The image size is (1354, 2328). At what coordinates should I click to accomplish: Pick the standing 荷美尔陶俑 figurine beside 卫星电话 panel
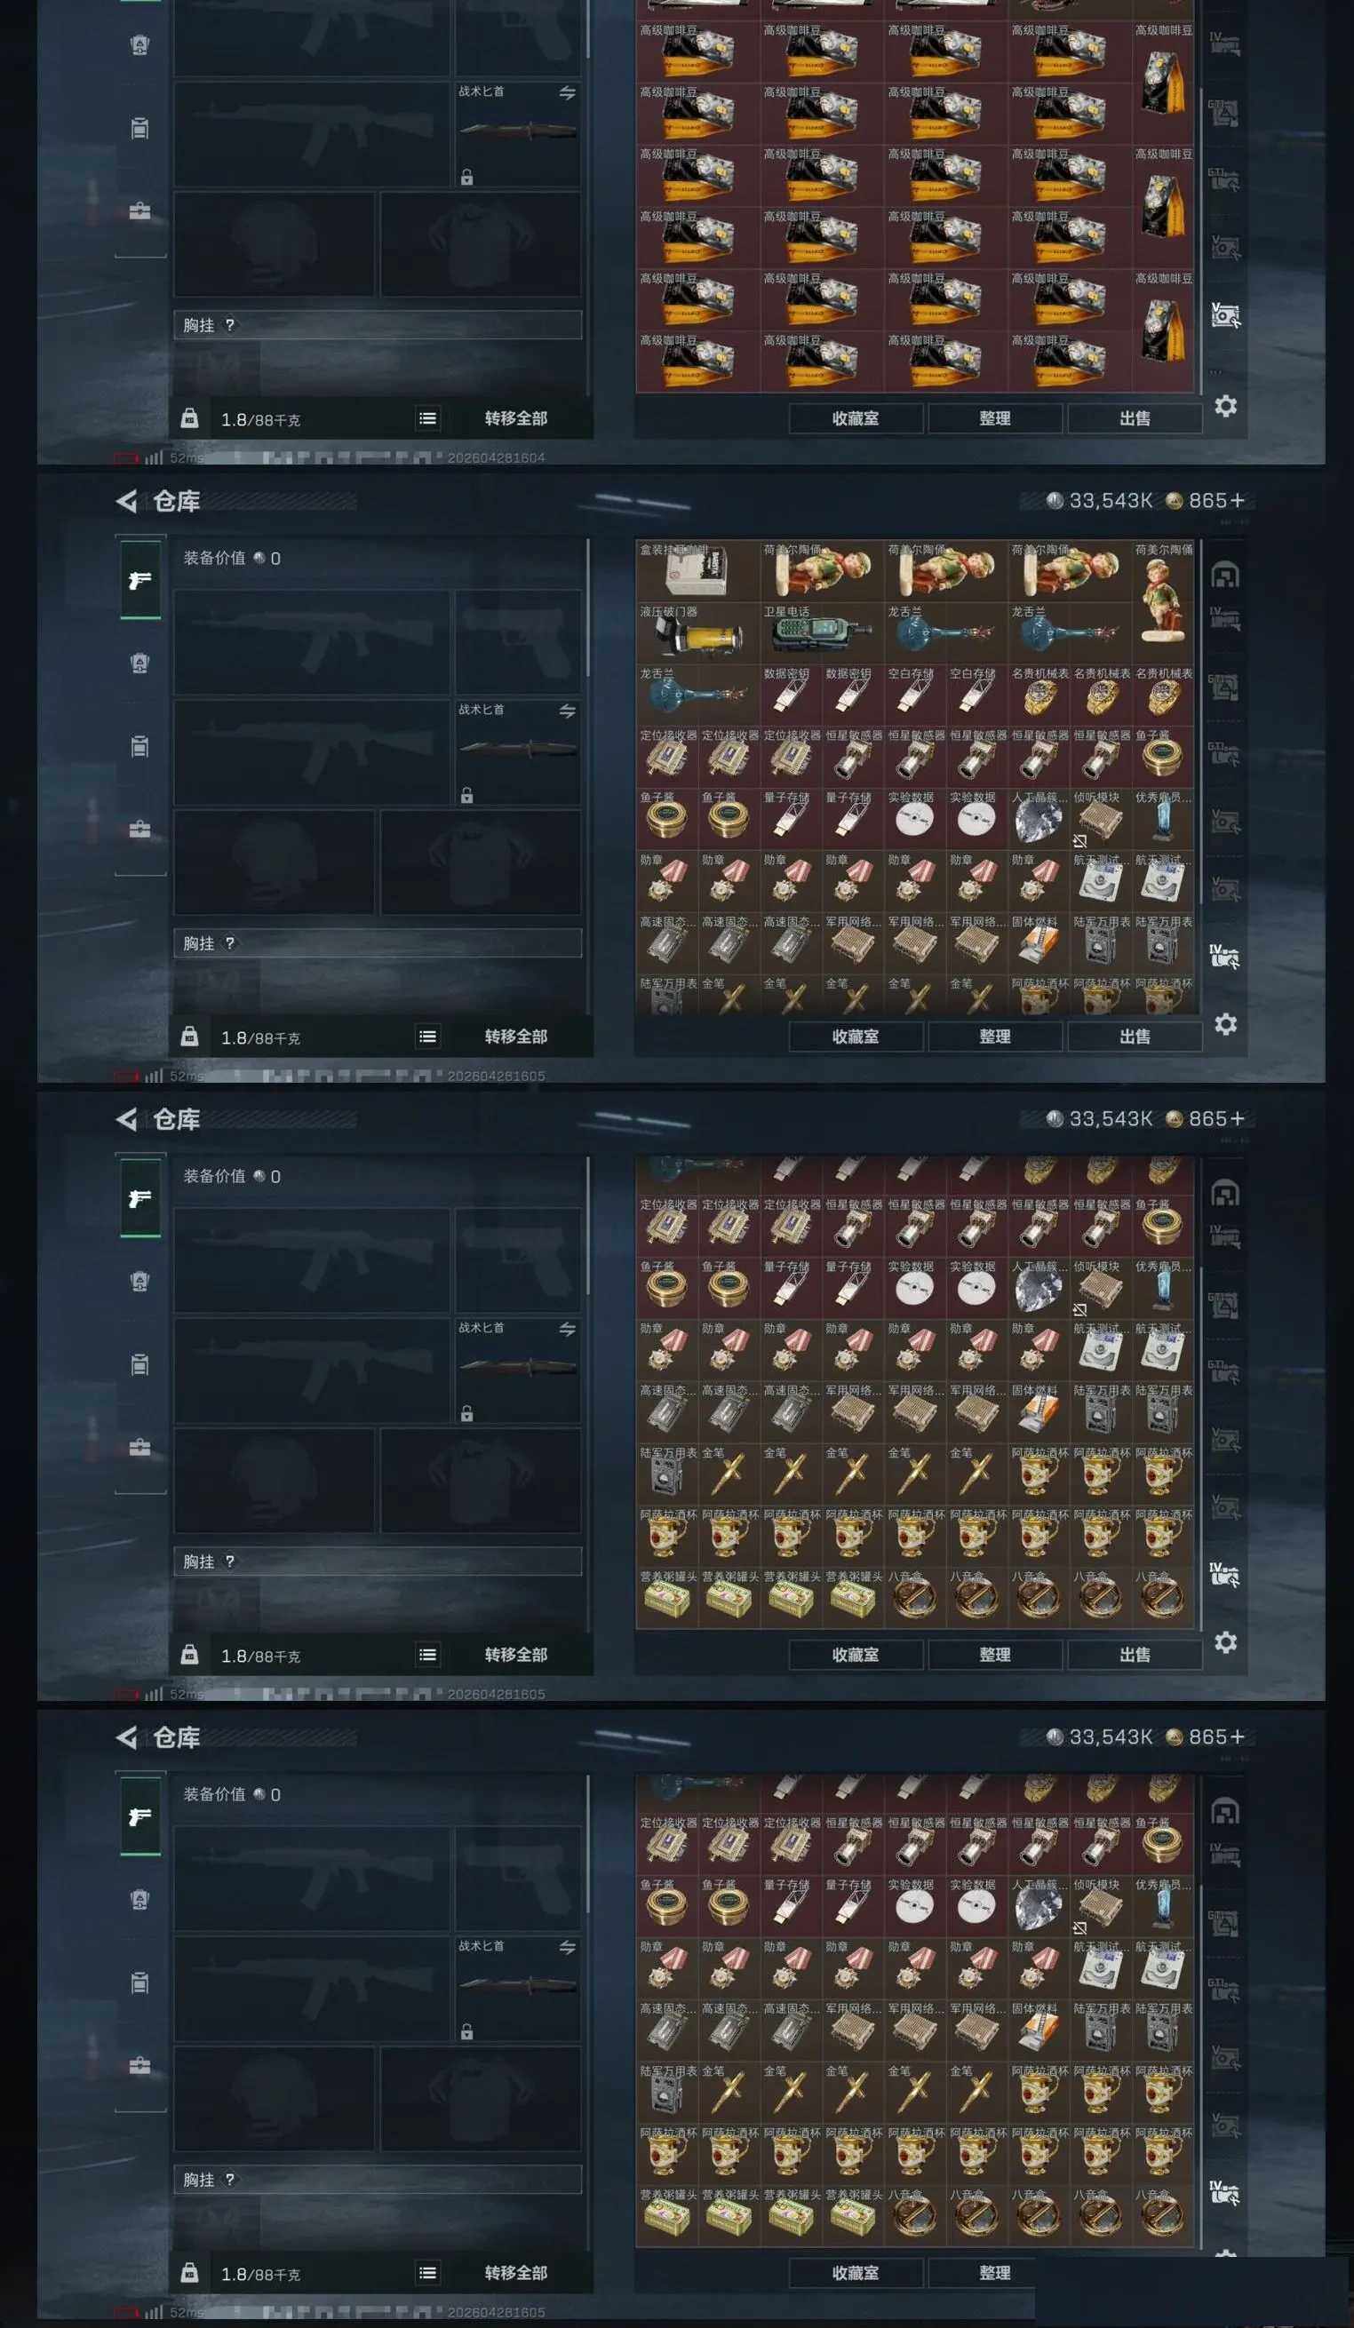coord(1163,603)
